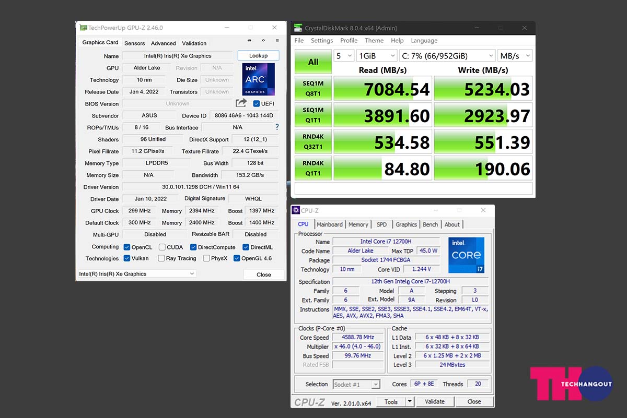Click GPU-Z Close button at bottom

[264, 274]
